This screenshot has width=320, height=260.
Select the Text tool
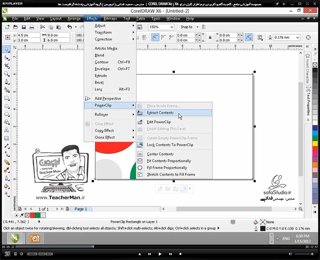[6, 130]
